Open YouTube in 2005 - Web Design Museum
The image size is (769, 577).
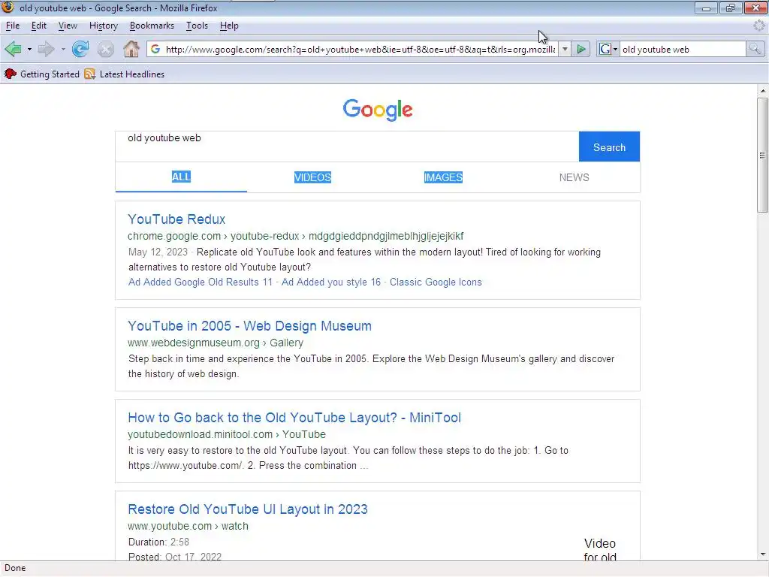point(249,326)
